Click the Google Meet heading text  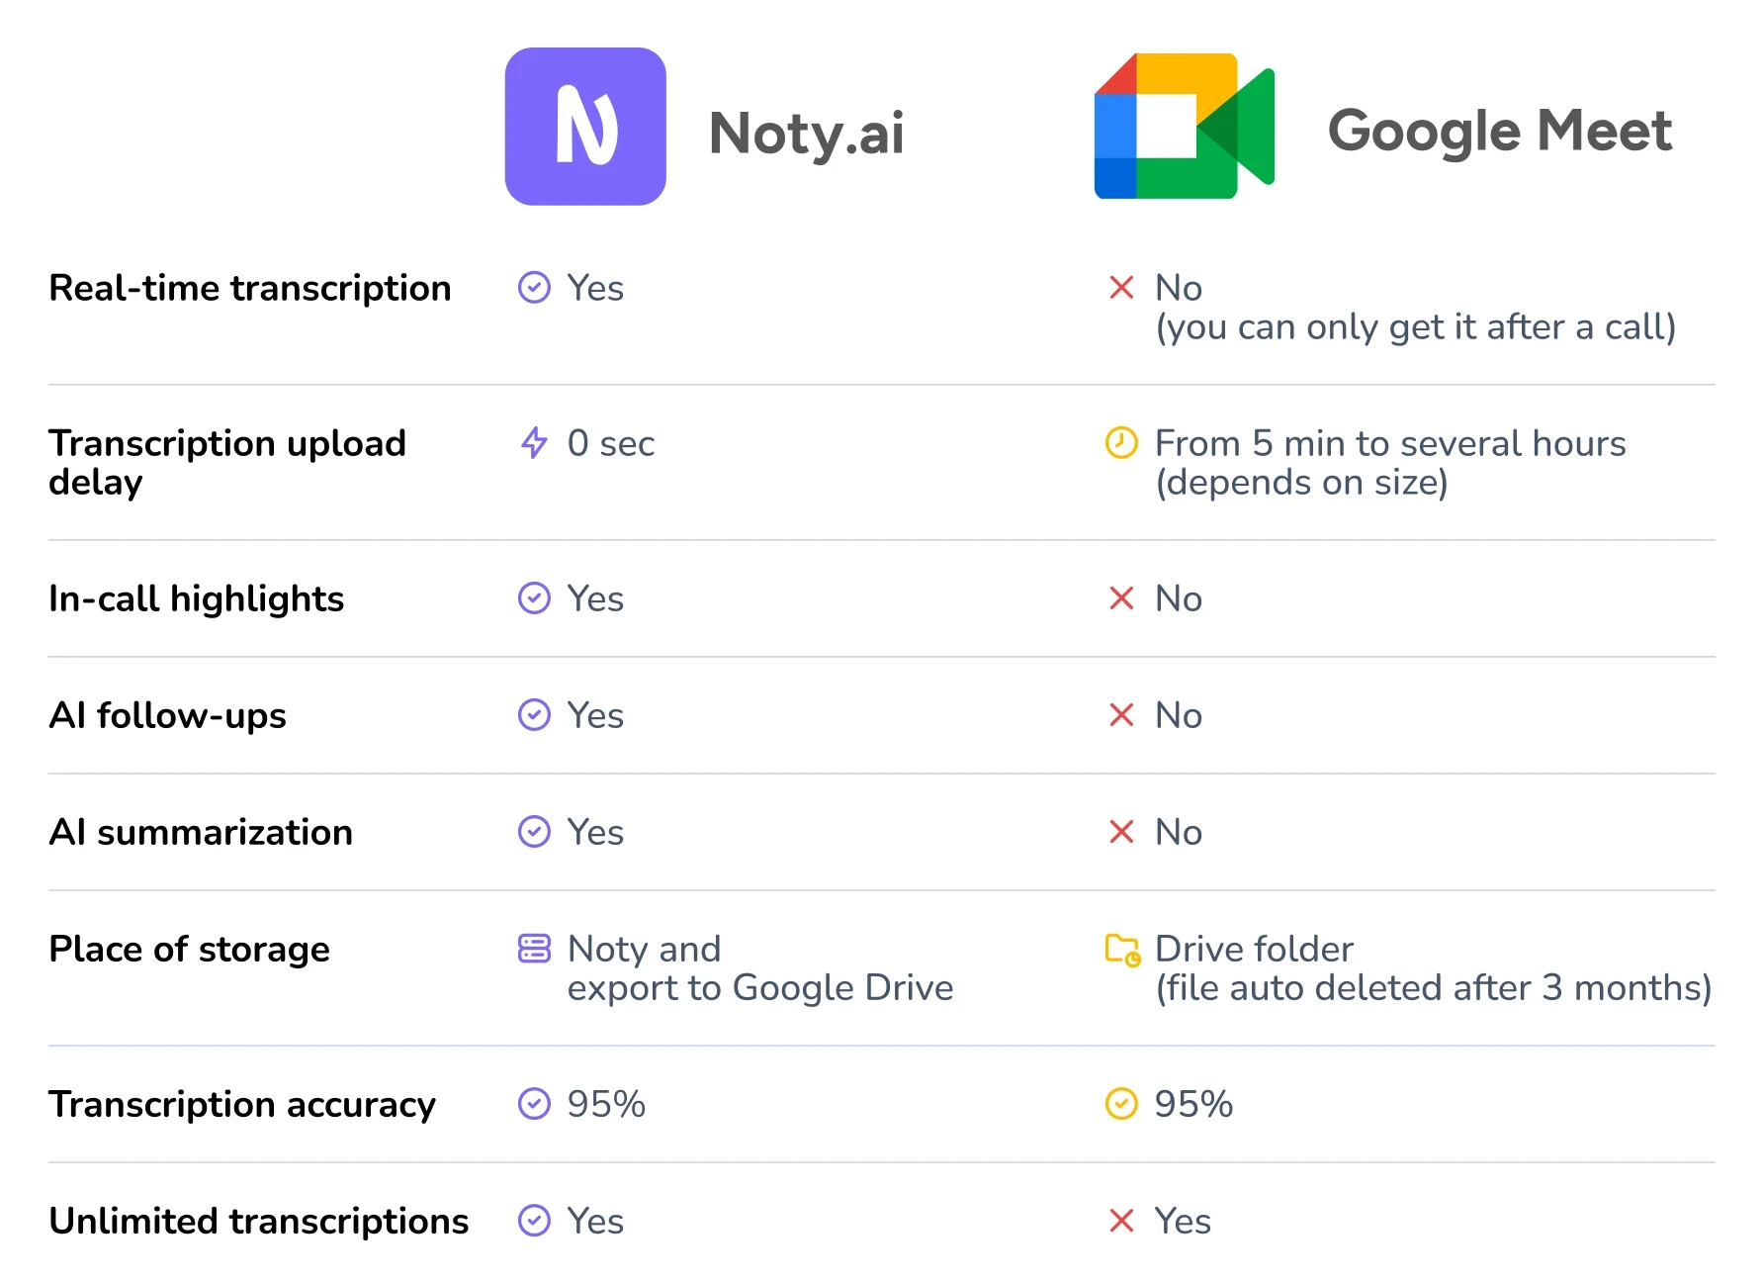pos(1499,131)
